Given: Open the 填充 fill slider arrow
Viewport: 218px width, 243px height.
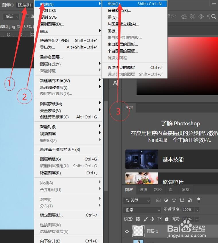Looking at the screenshot, I should click(x=197, y=219).
